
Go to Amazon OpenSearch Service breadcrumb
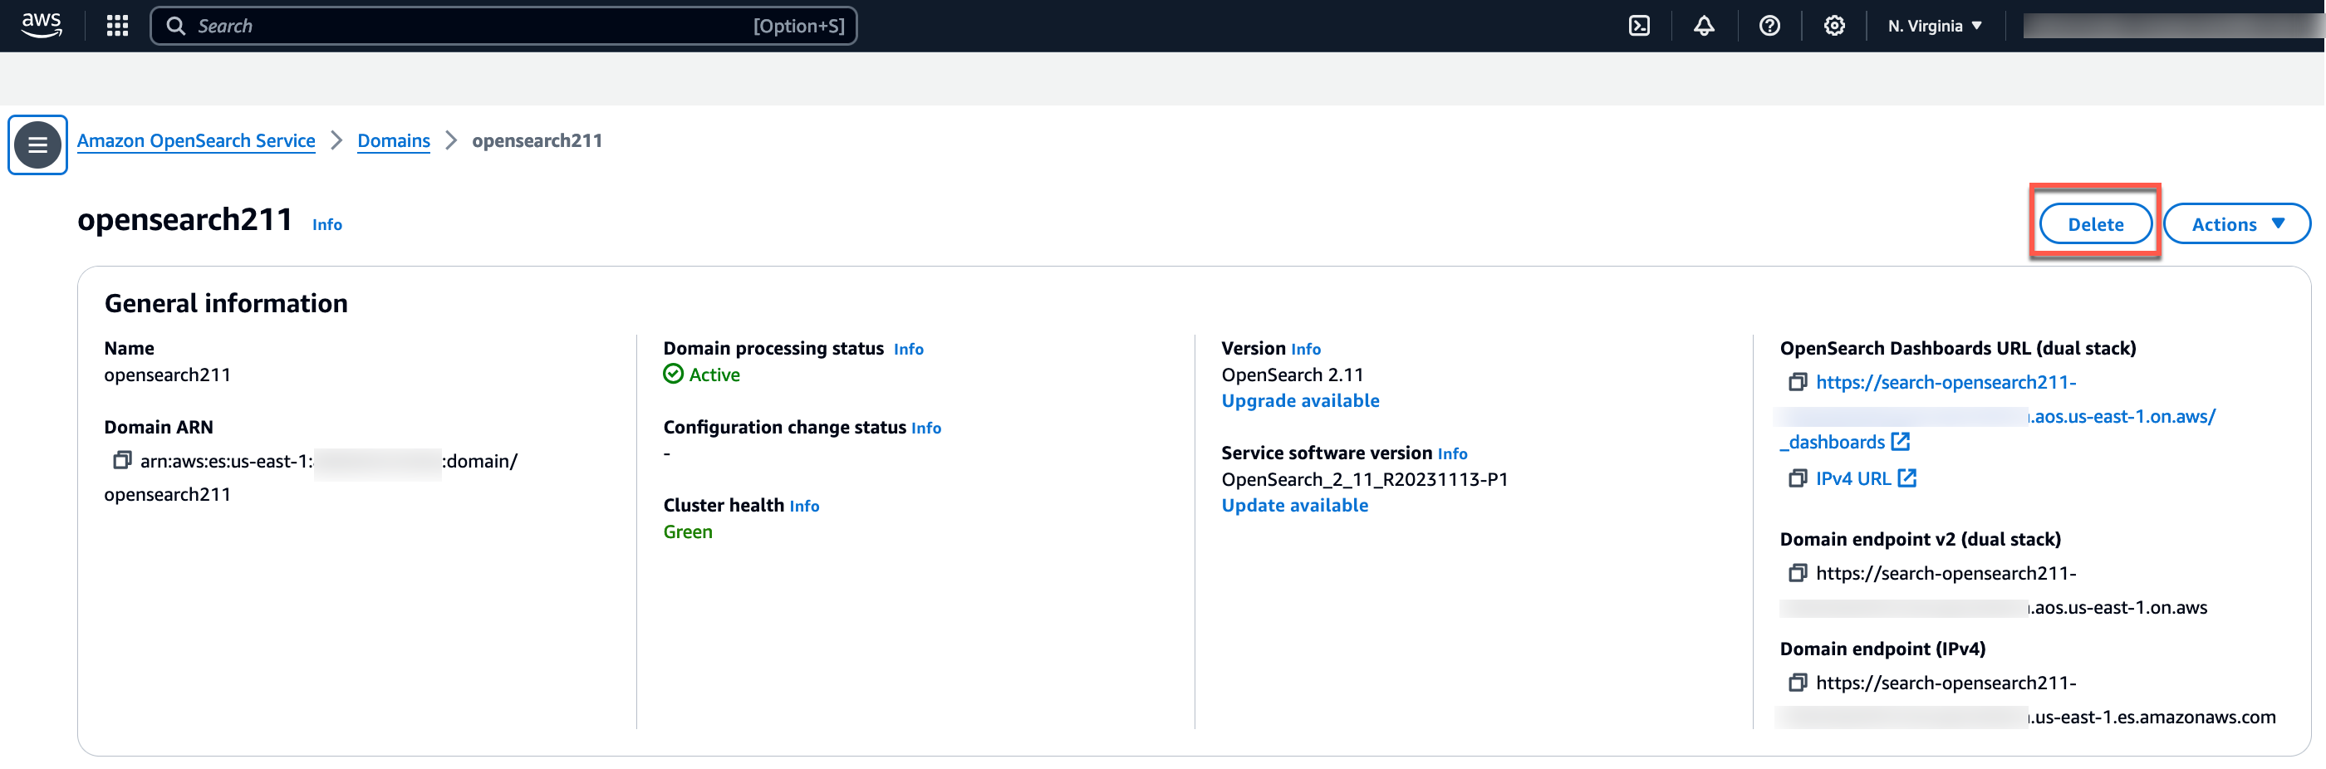[196, 141]
